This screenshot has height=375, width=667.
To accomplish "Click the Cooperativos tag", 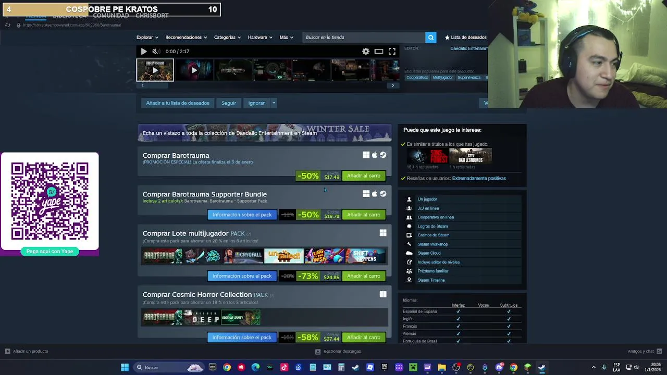I will pos(417,78).
